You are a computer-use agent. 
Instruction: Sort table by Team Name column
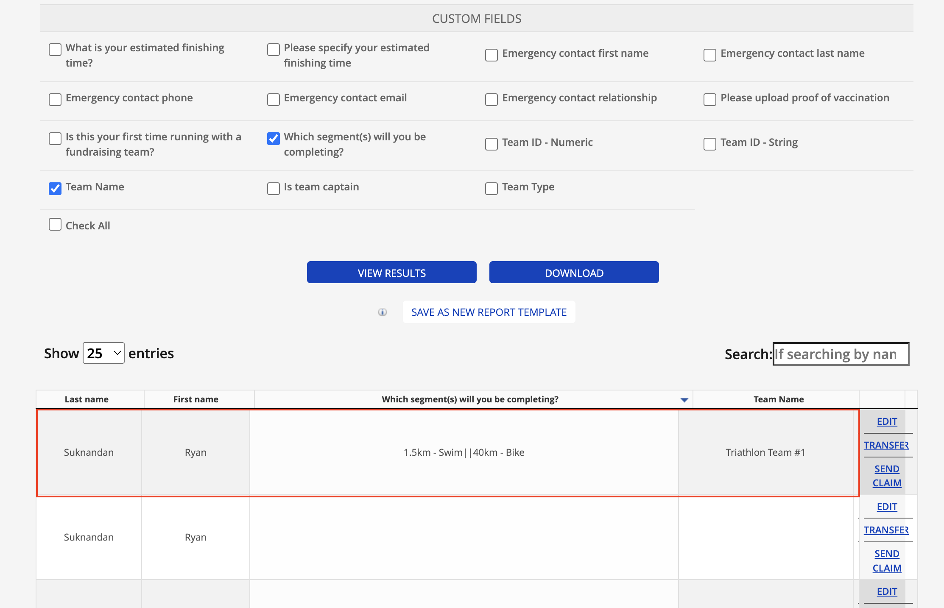click(x=778, y=399)
